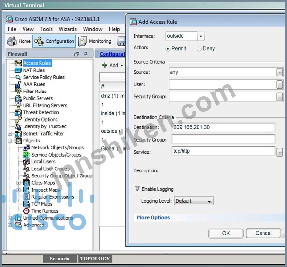The height and width of the screenshot is (267, 287).
Task: Click the NAT Rules icon
Action: tap(18, 70)
